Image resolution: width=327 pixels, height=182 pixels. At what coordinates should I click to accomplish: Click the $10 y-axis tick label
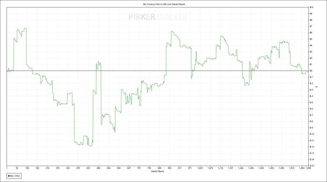311,7
